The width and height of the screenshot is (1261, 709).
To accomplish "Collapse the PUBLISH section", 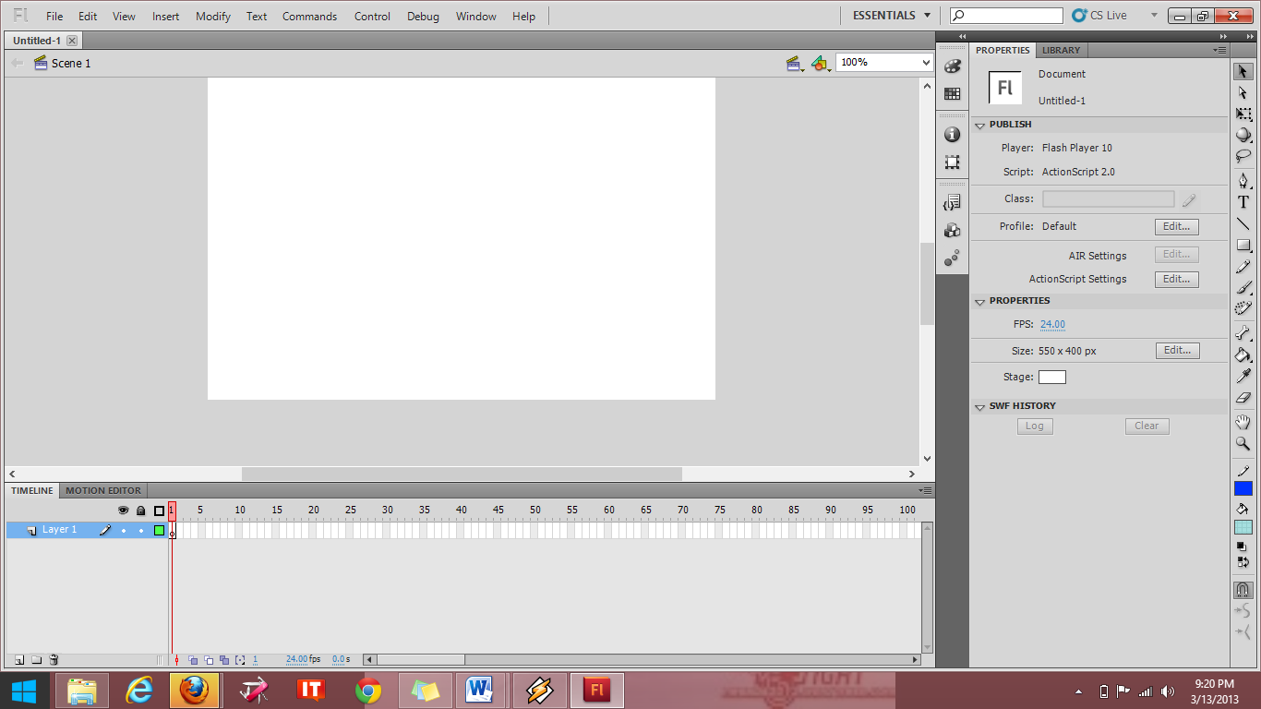I will coord(981,125).
